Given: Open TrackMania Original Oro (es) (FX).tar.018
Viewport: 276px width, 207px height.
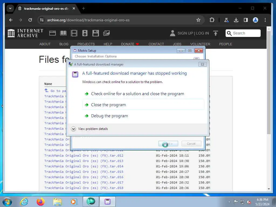Looking at the screenshot, I should coord(84,188).
